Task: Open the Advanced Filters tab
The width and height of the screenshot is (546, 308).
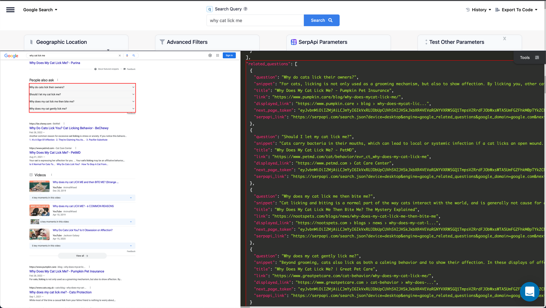Action: pyautogui.click(x=207, y=42)
